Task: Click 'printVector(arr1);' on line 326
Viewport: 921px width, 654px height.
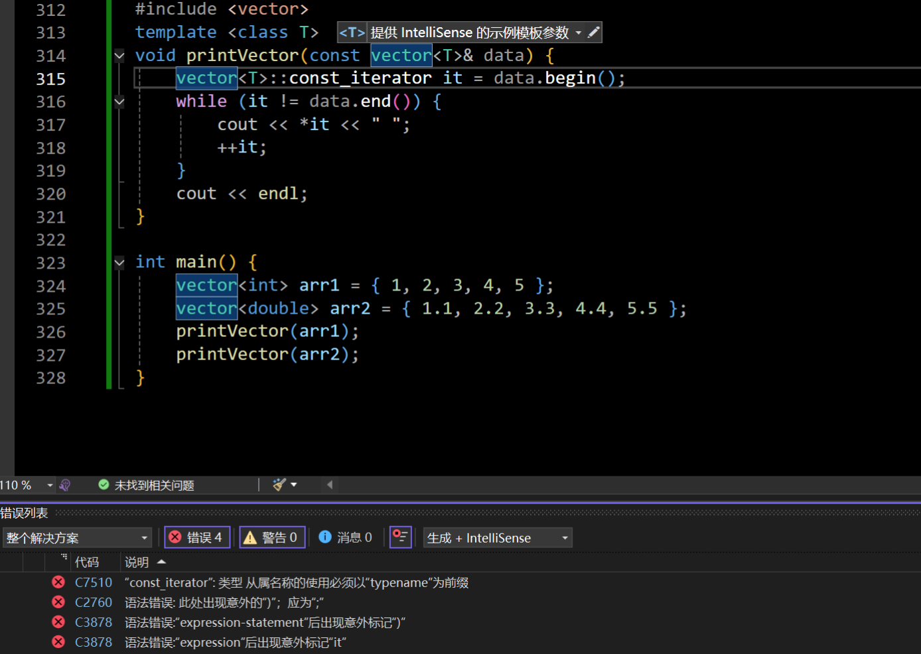Action: tap(267, 331)
